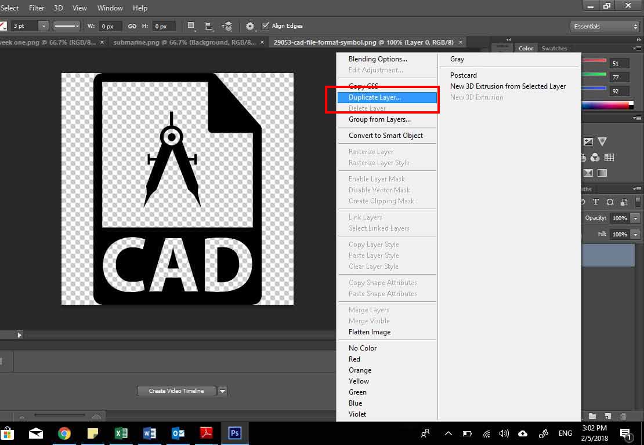
Task: Open the path alignment icon
Action: click(209, 26)
